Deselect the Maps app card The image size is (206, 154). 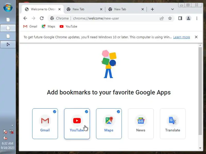(109, 124)
